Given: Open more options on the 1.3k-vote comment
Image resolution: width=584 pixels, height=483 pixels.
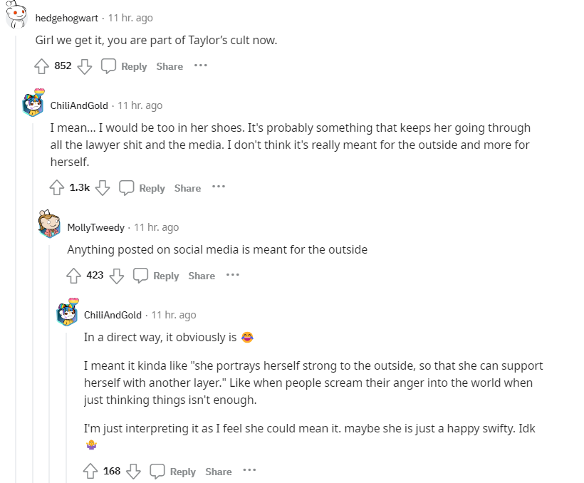Looking at the screenshot, I should (x=219, y=187).
